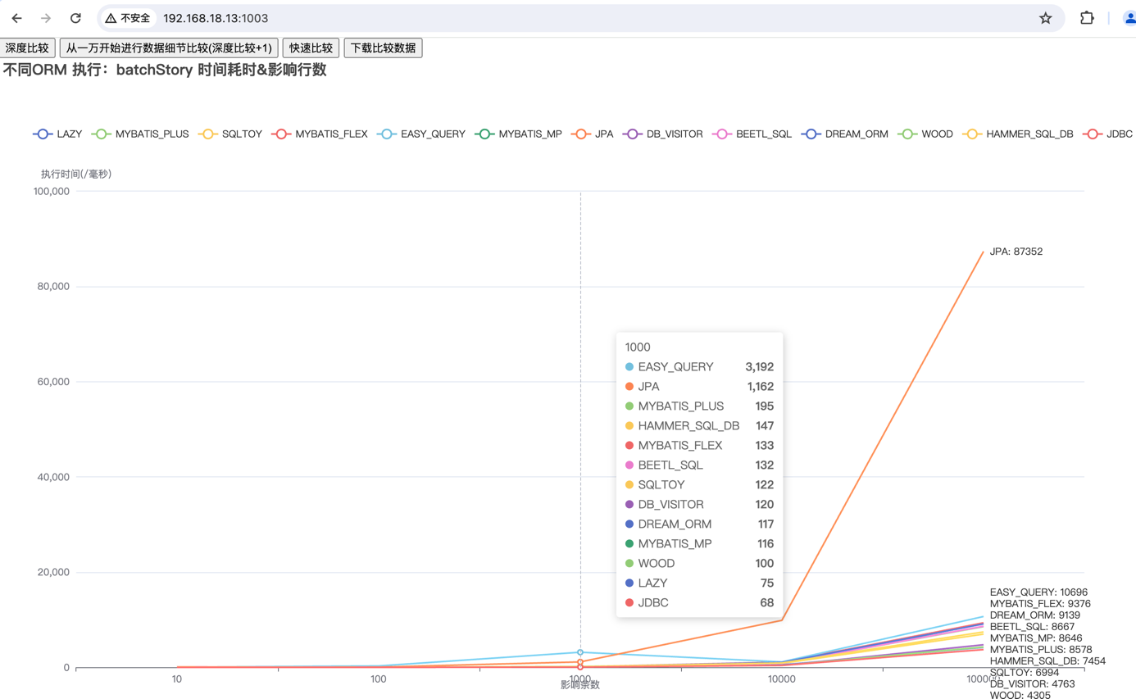
Task: Click the y-axis label 40,000
Action: (54, 477)
